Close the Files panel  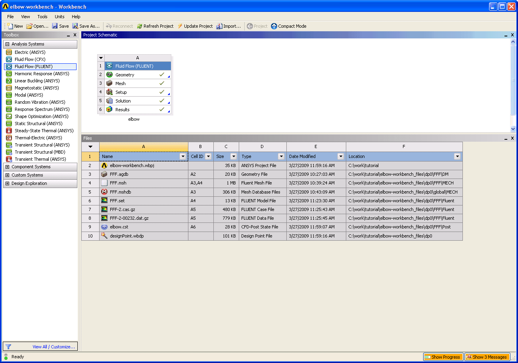(512, 138)
